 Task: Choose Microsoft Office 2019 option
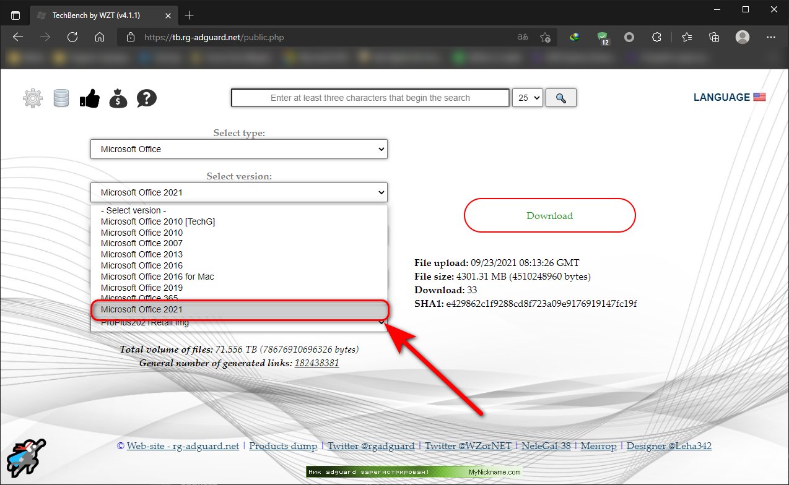point(142,288)
